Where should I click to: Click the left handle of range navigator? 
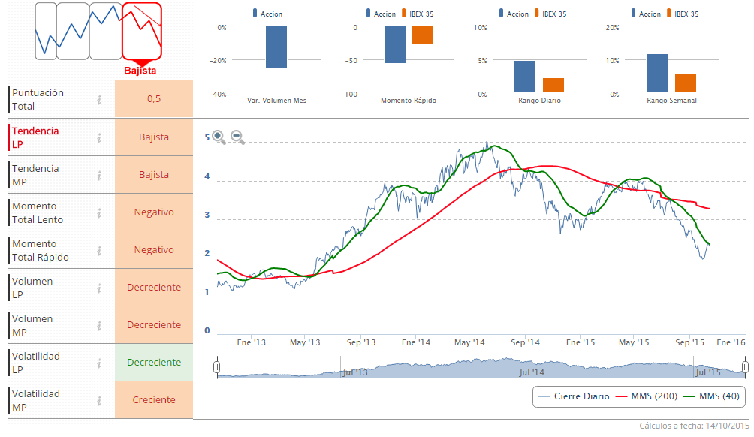[x=217, y=367]
